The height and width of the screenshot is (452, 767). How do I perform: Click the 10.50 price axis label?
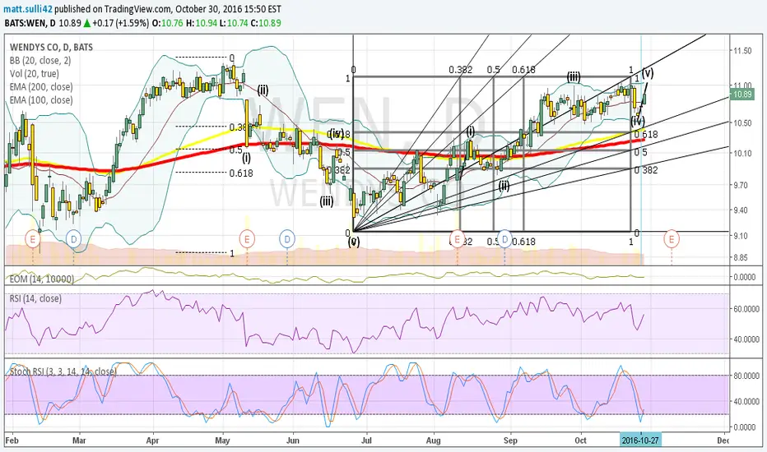[x=742, y=123]
